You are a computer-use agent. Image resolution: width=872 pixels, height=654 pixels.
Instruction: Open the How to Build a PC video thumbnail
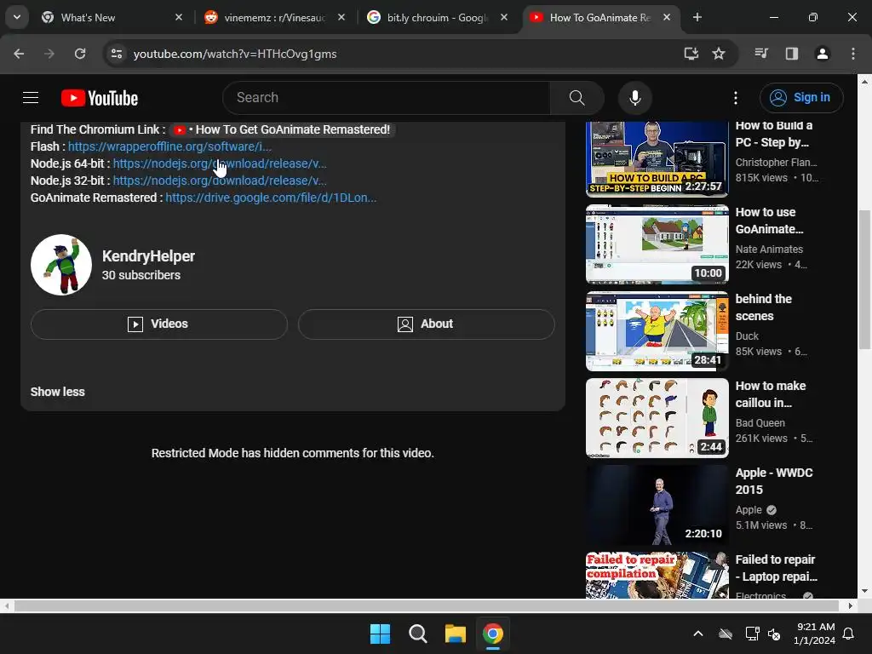point(657,158)
